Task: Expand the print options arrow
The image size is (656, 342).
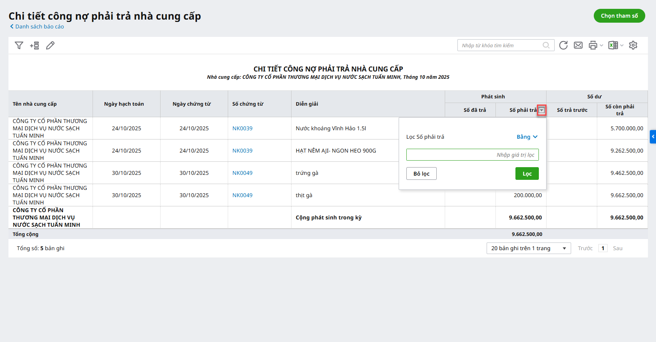Action: click(x=601, y=45)
